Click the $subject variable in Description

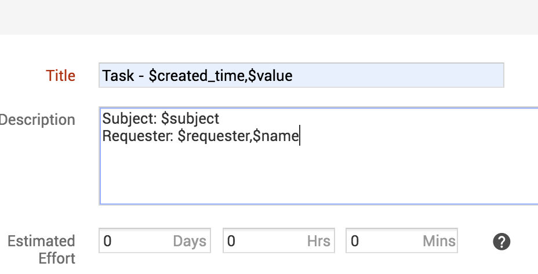[190, 119]
